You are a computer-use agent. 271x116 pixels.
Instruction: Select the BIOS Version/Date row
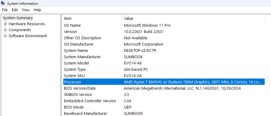tap(164, 88)
